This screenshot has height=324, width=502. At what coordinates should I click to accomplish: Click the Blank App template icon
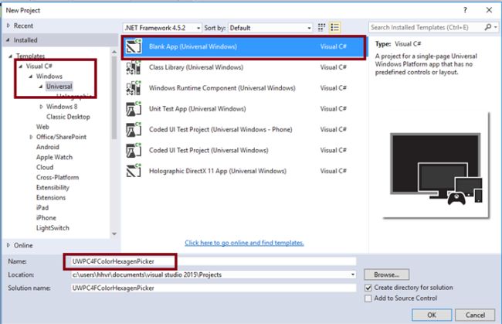(x=133, y=46)
